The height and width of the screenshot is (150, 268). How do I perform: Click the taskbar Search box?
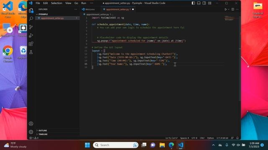pos(116,145)
